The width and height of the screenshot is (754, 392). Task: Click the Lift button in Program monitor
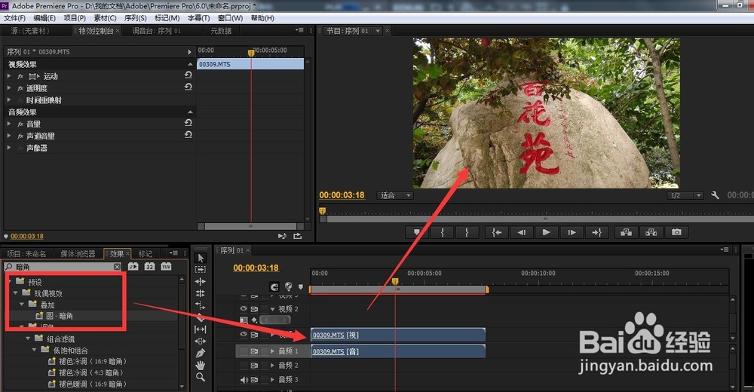(x=626, y=232)
